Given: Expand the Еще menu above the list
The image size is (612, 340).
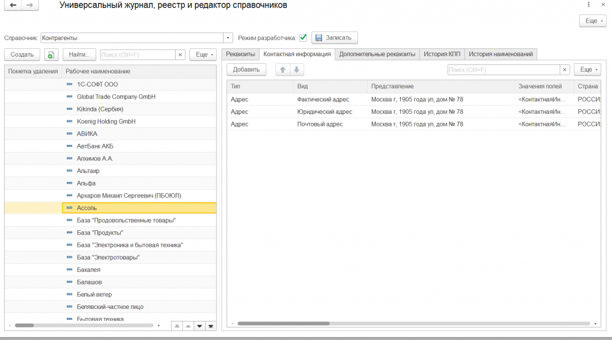Looking at the screenshot, I should coord(203,55).
